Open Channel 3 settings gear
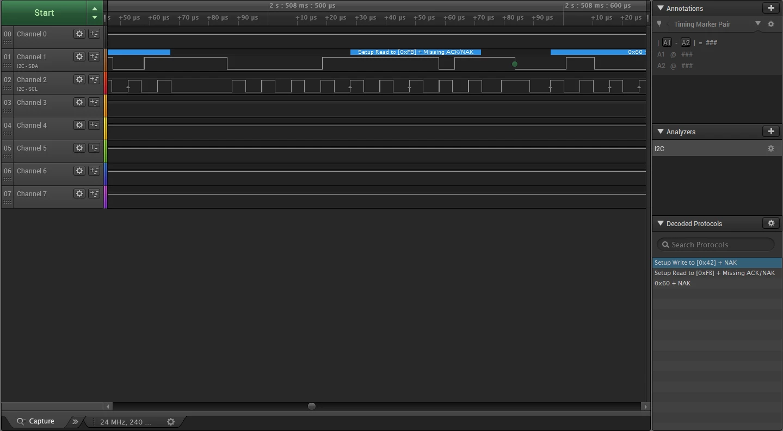Viewport: 783px width, 431px height. click(79, 102)
